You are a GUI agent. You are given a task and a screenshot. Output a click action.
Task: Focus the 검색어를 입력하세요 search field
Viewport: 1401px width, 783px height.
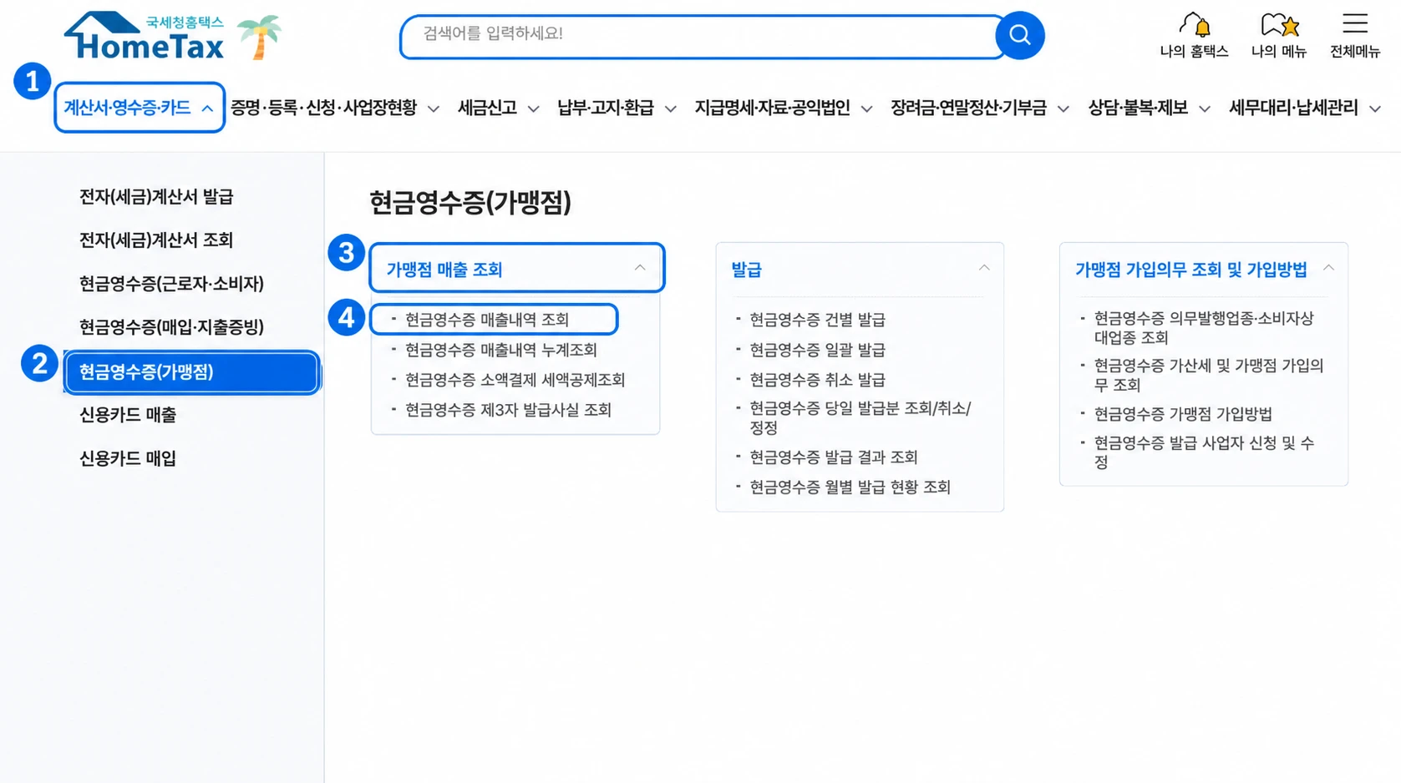tap(702, 36)
